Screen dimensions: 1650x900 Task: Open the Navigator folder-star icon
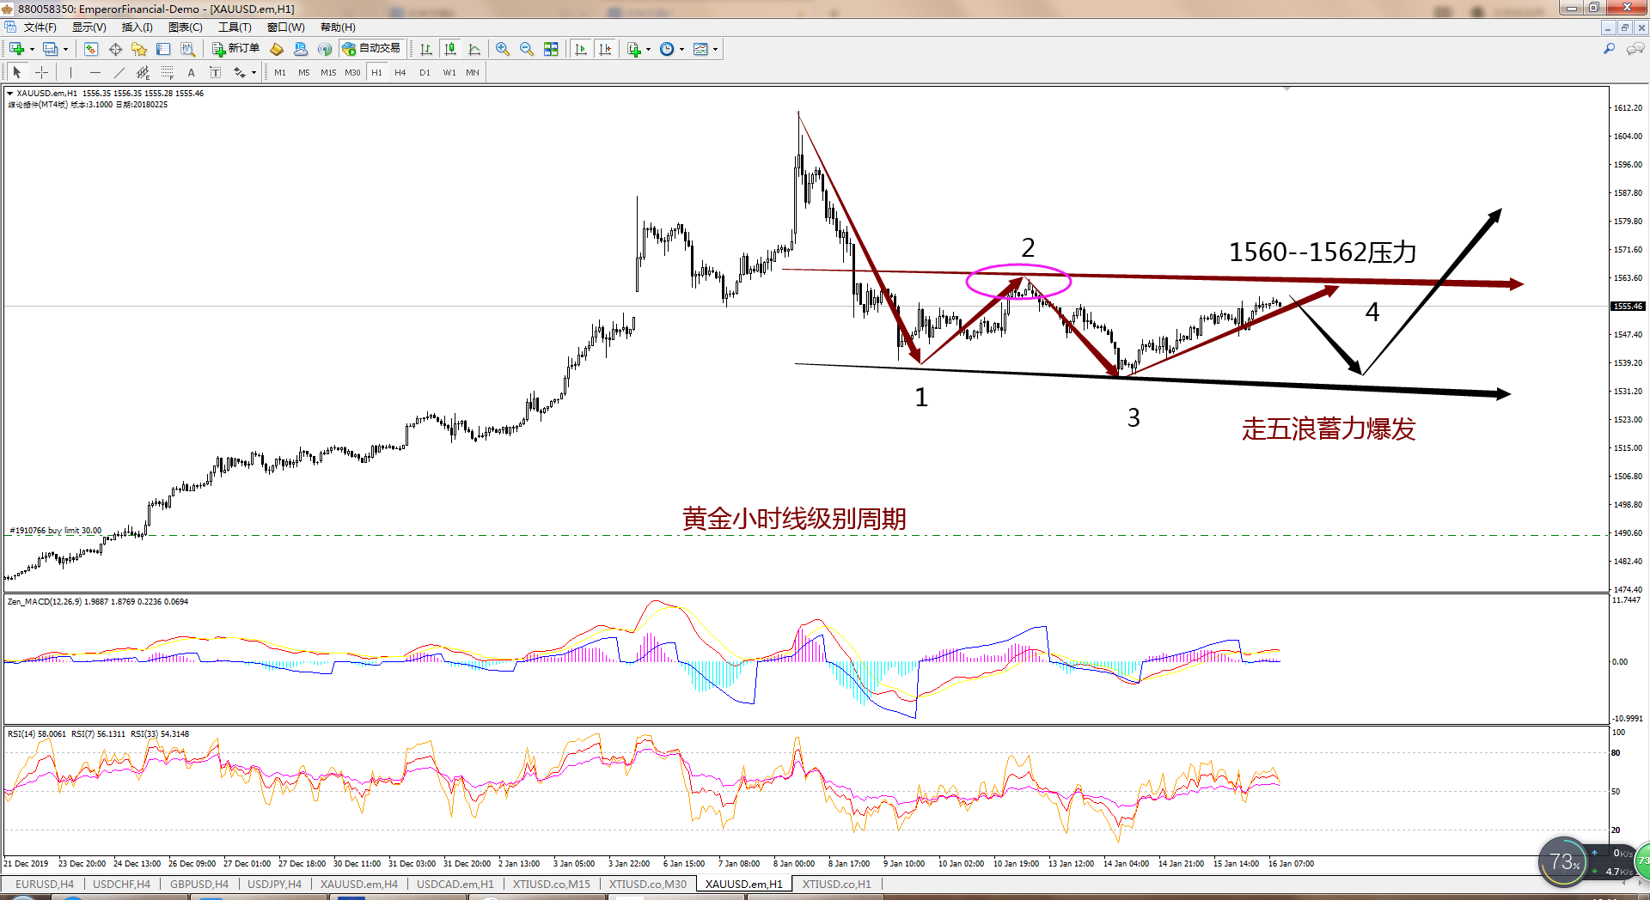point(139,49)
